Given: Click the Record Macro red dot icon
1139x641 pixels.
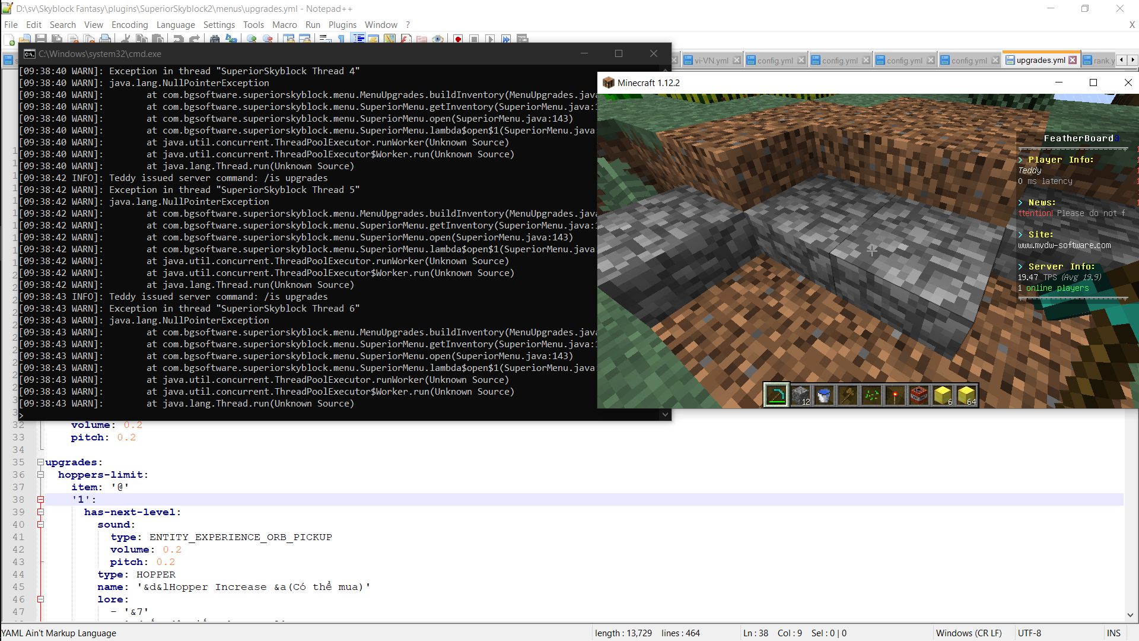Looking at the screenshot, I should tap(458, 39).
